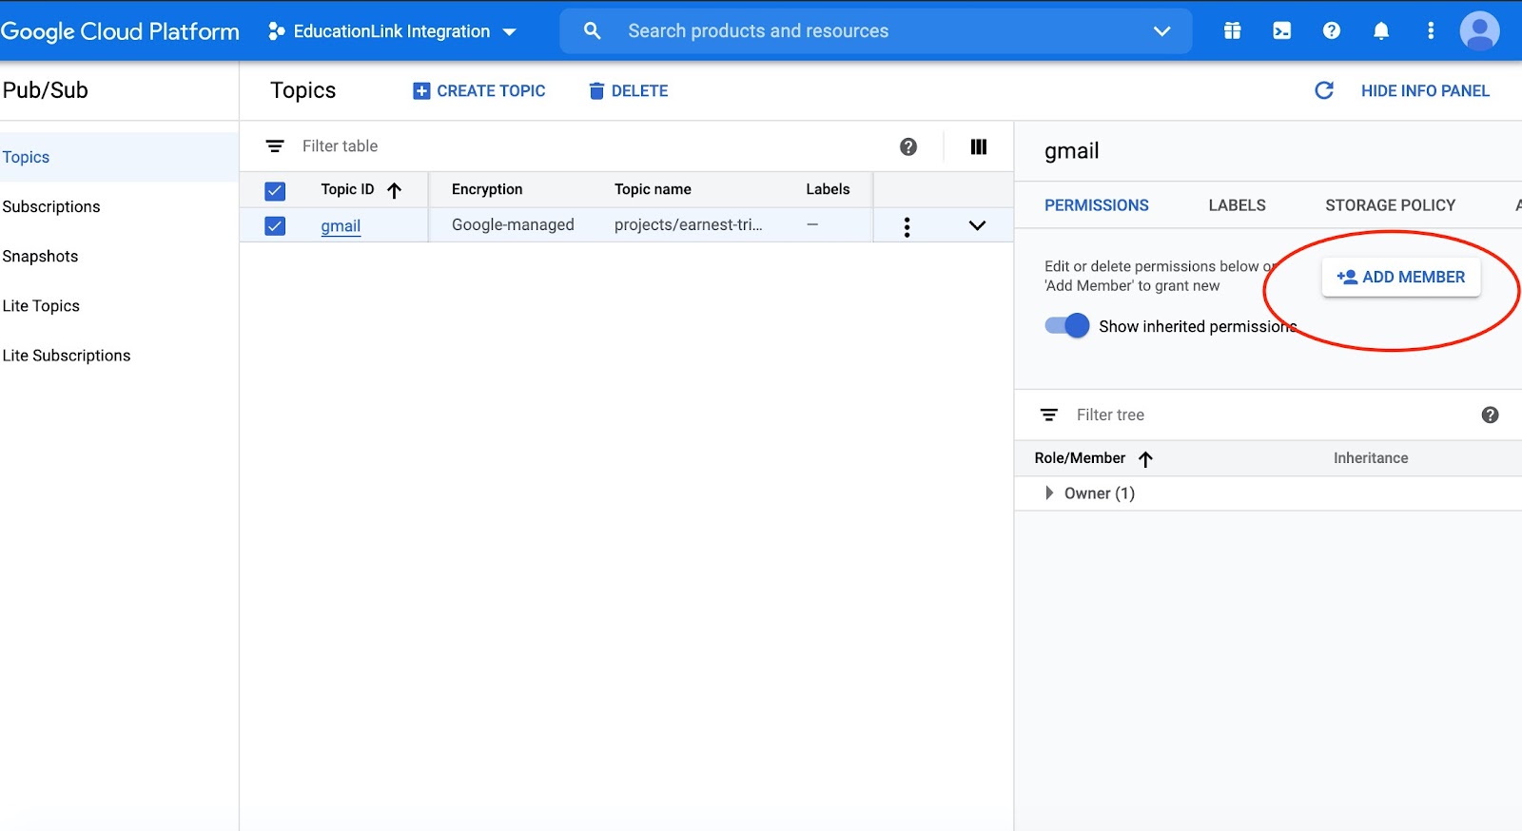Open Lite Subscriptions in the sidebar
This screenshot has height=831, width=1522.
click(119, 355)
